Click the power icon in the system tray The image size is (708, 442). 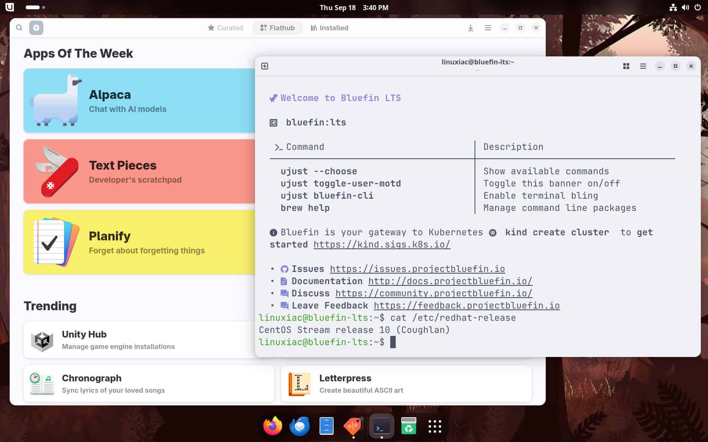point(698,7)
